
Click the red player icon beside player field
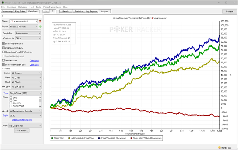click(x=40, y=21)
